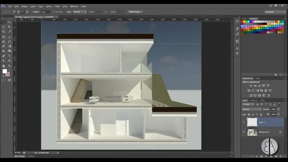Open the Opacity slider arrow
Screen dimensions: 288x162
[279, 109]
